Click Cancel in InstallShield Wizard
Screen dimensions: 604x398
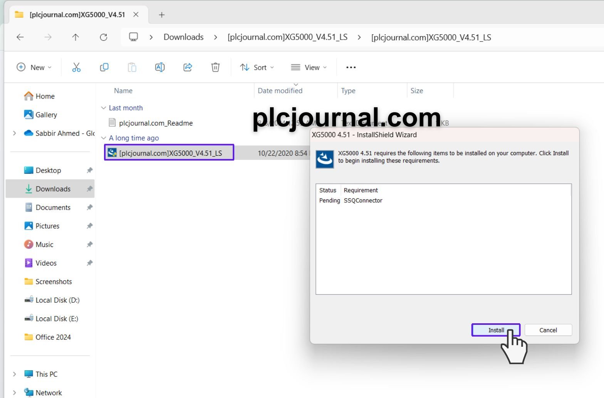click(x=548, y=330)
